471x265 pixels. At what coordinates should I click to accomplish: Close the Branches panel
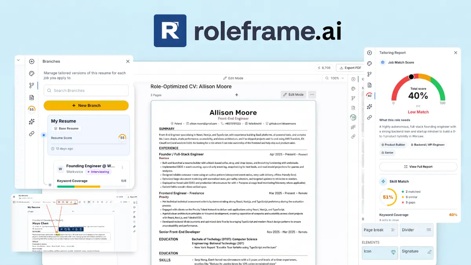coord(128,61)
